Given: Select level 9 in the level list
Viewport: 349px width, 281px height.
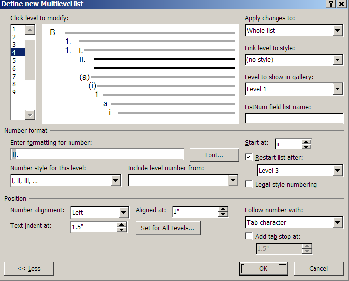Looking at the screenshot, I should point(18,92).
